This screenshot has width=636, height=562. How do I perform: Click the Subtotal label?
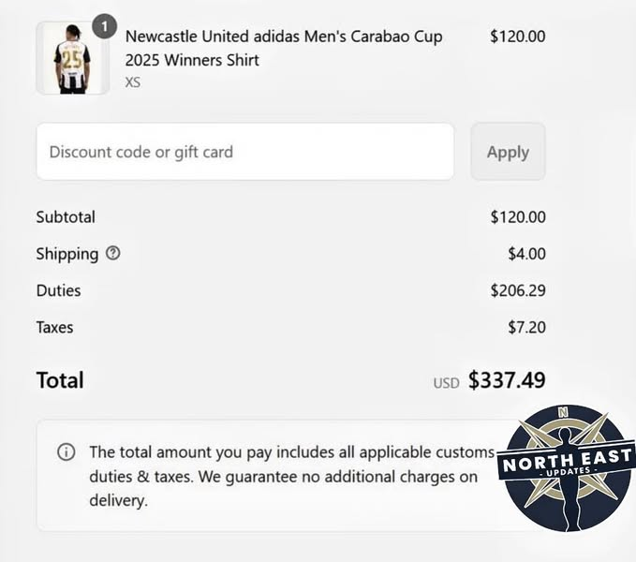(66, 217)
